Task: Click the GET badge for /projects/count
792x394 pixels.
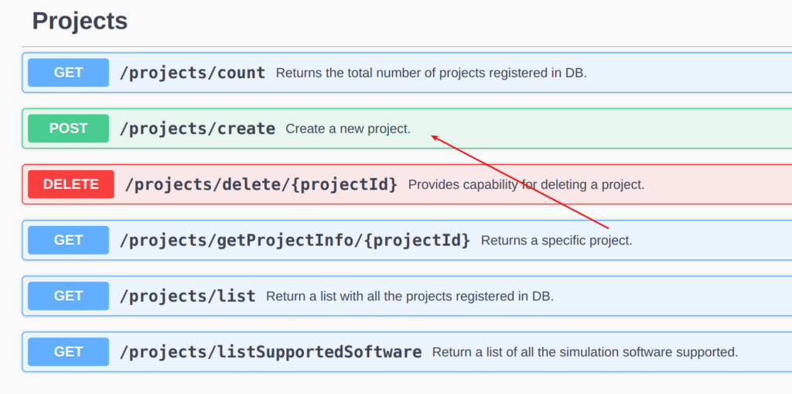Action: (68, 72)
